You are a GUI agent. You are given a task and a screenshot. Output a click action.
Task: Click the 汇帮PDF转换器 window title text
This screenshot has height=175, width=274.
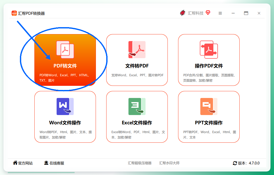click(x=32, y=13)
